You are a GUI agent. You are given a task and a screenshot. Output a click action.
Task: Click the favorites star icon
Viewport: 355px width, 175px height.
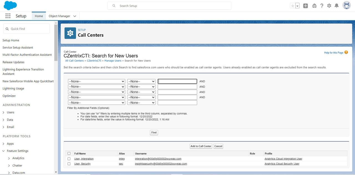coord(292,6)
